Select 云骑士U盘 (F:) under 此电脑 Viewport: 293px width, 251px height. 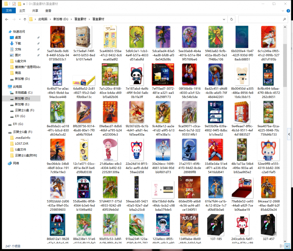(x=25, y=110)
